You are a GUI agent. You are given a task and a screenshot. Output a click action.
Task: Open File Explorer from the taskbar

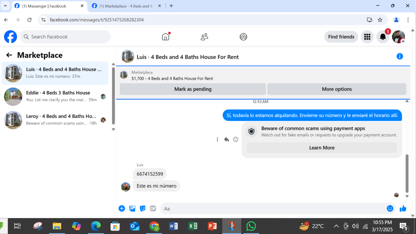(x=57, y=226)
